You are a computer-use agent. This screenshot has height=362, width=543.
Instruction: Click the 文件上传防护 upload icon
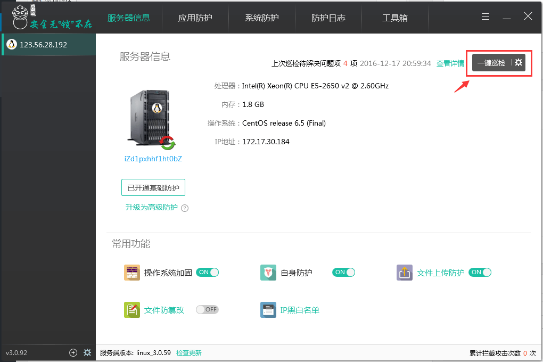(405, 272)
